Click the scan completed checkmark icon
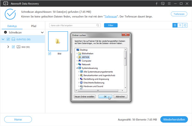The image size is (192, 126). tap(10, 14)
